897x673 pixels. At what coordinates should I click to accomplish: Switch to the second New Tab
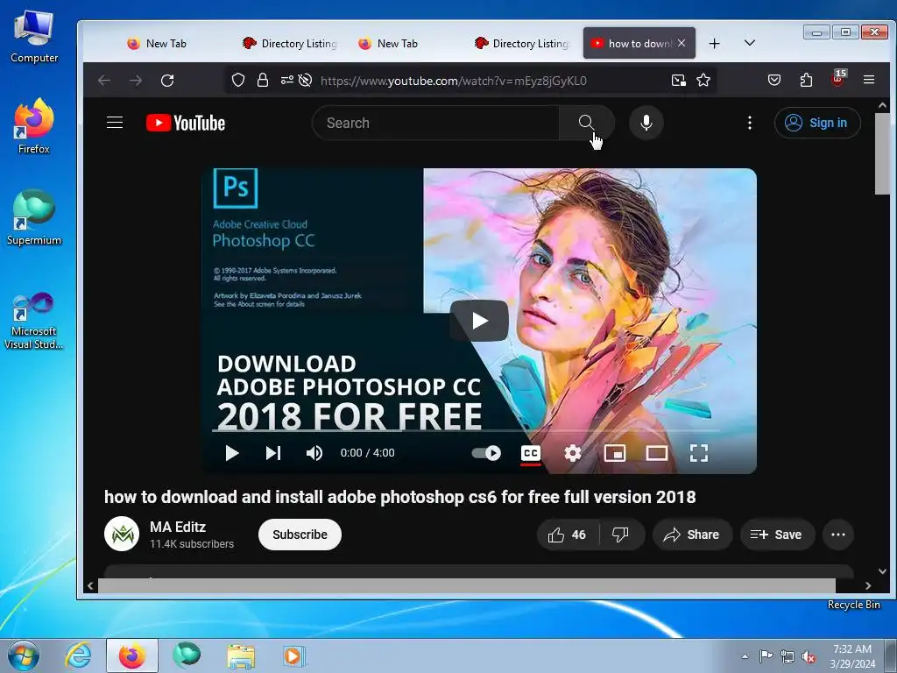tap(397, 44)
